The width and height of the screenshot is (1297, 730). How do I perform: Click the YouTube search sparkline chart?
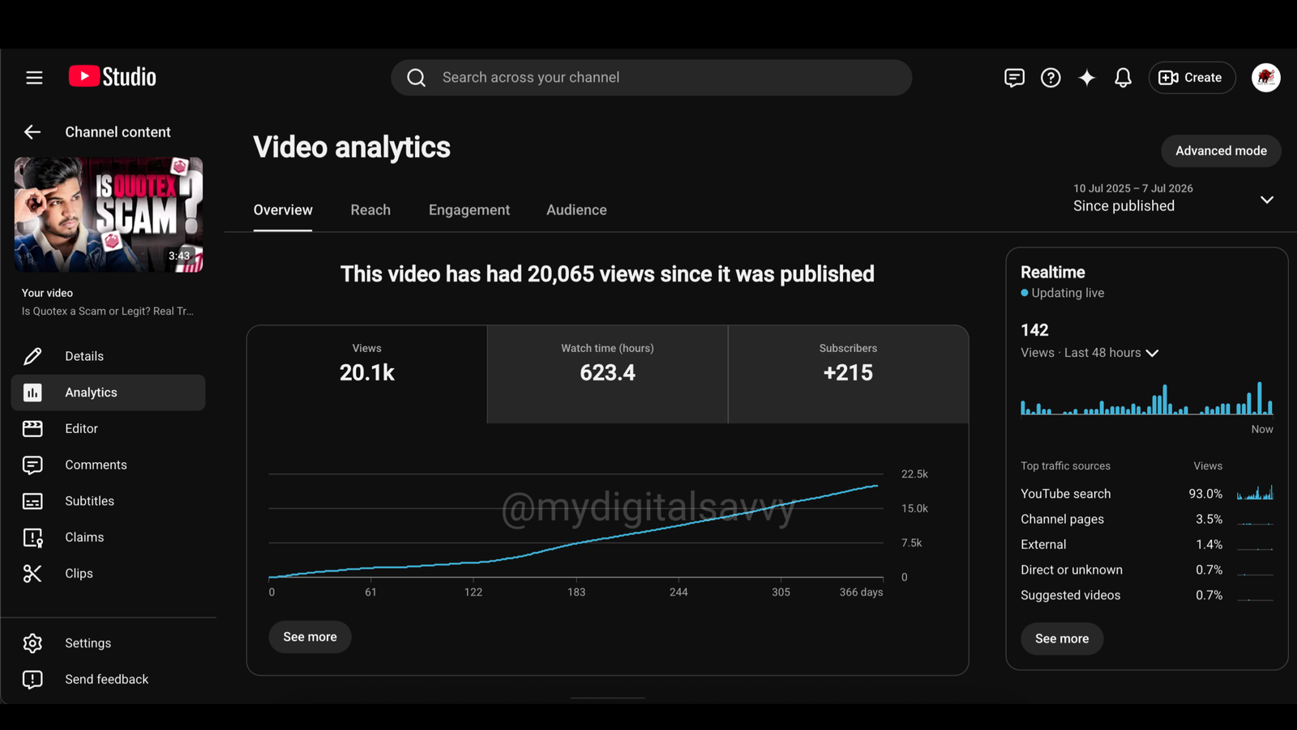[1255, 493]
